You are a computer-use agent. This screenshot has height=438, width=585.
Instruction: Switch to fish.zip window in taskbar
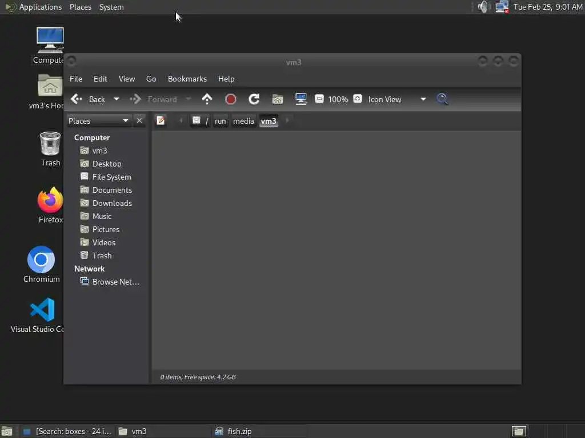pyautogui.click(x=259, y=431)
